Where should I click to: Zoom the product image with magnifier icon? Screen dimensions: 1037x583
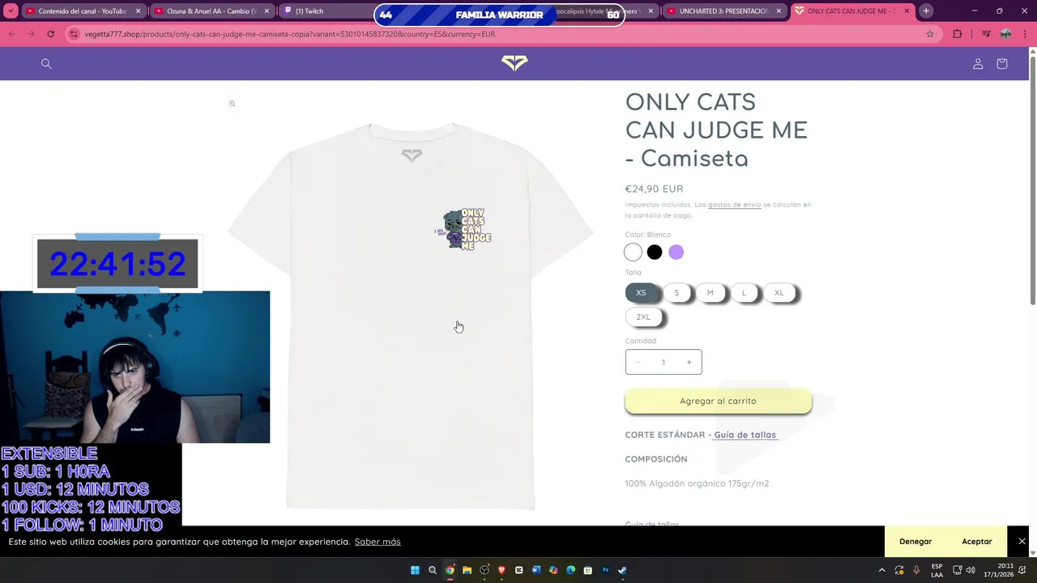coord(232,104)
